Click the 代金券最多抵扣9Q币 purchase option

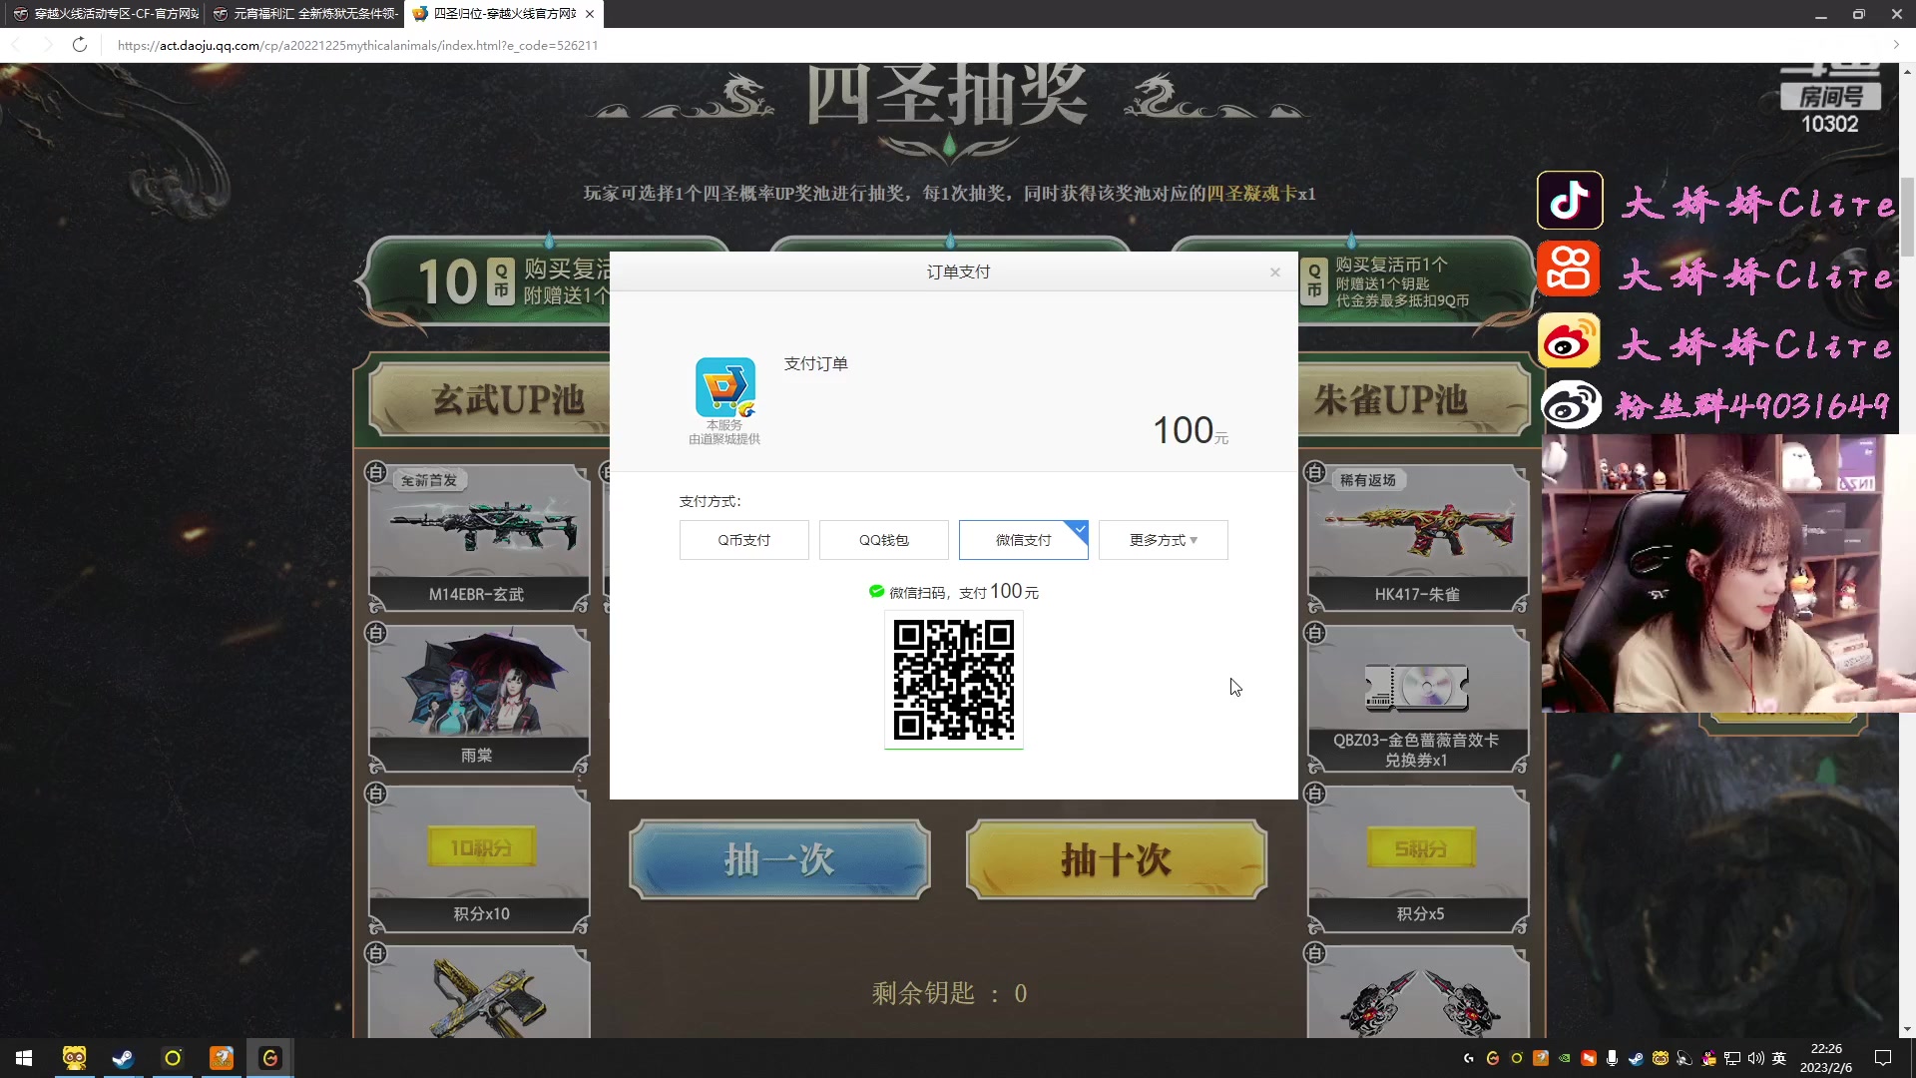coord(1415,281)
